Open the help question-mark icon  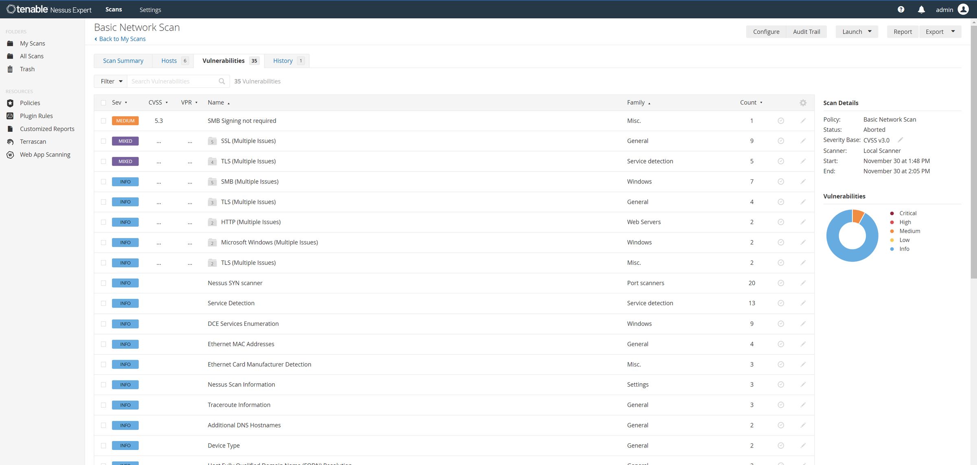(x=900, y=9)
